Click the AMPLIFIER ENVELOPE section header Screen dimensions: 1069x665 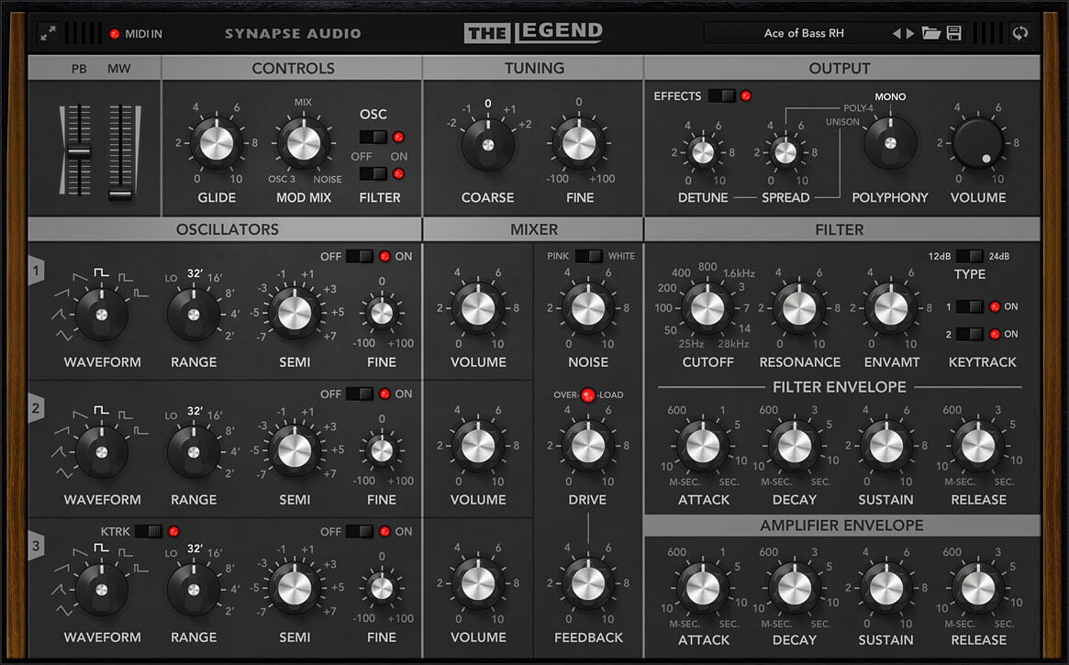pyautogui.click(x=841, y=525)
